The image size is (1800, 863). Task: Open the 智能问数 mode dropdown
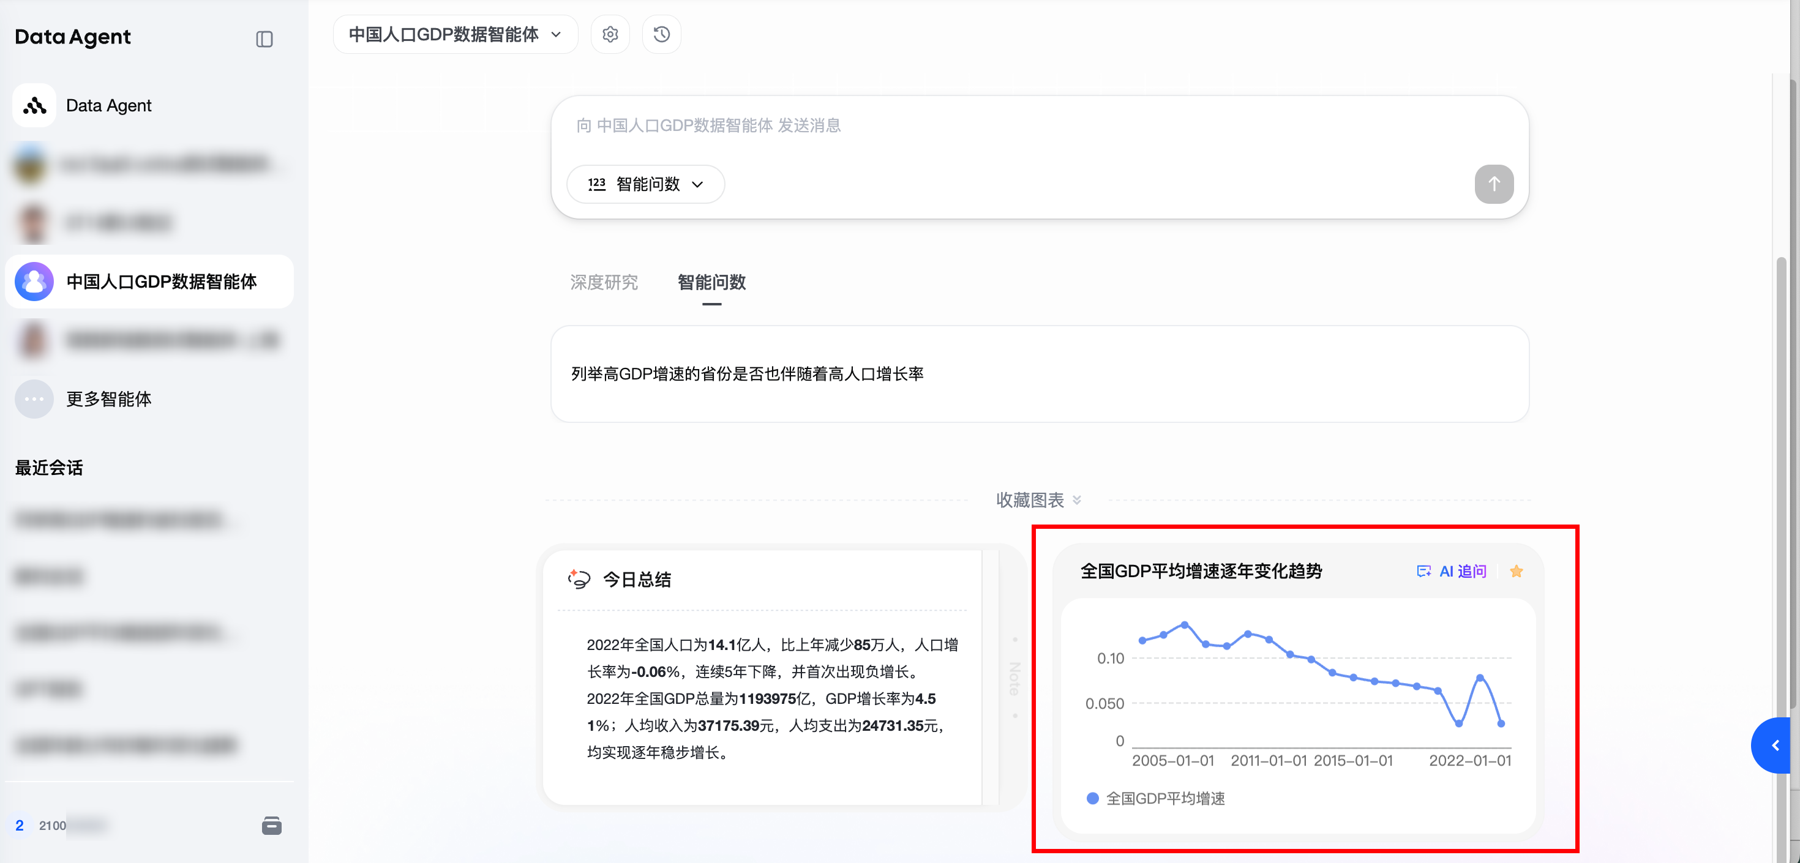(645, 184)
